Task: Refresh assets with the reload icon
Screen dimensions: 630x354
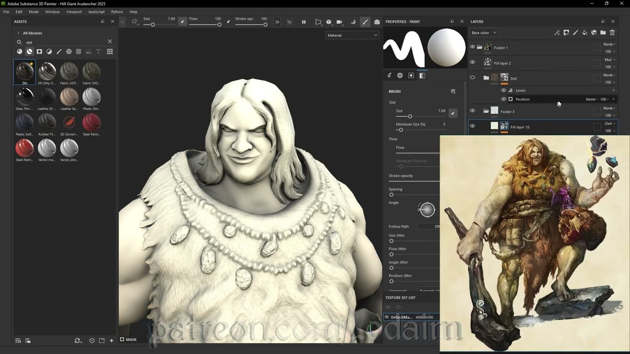Action: (77, 341)
